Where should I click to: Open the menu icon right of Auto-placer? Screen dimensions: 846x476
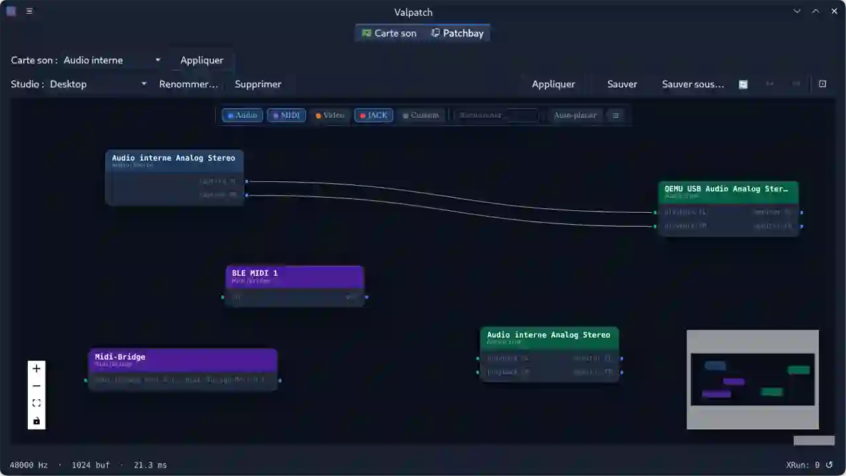[x=615, y=115]
